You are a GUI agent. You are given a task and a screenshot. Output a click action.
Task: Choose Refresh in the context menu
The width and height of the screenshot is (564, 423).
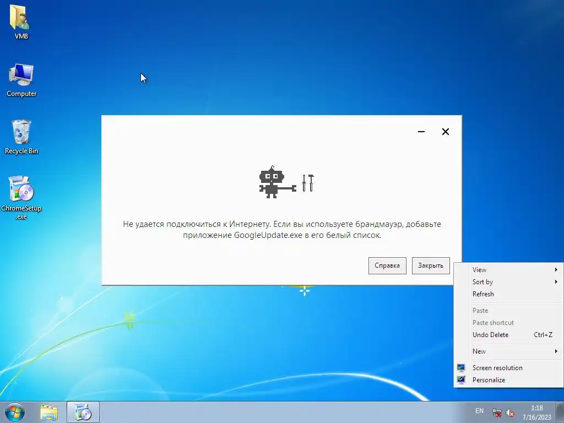pos(508,294)
